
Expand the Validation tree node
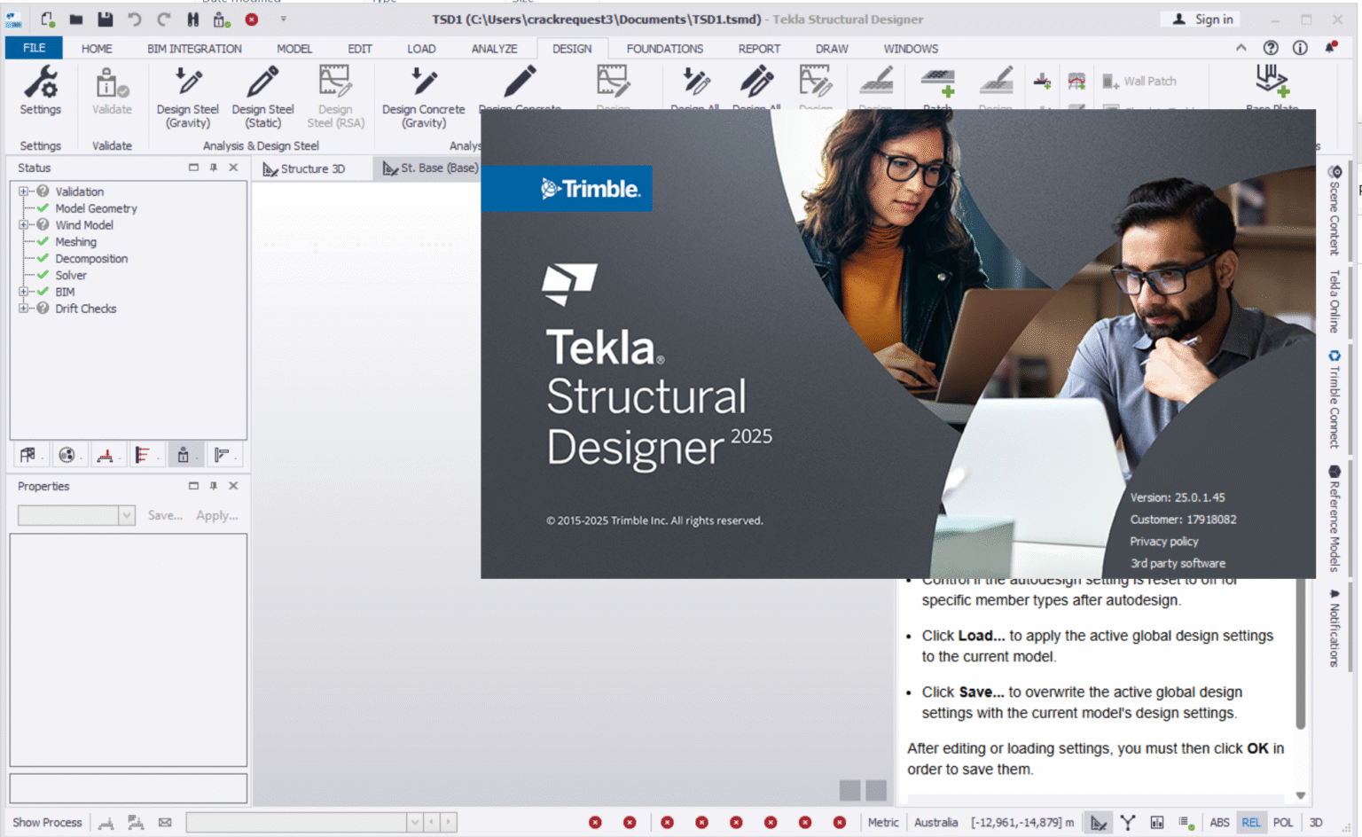(23, 192)
